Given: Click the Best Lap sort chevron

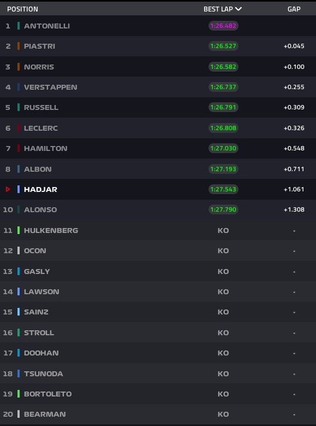Looking at the screenshot, I should (238, 9).
